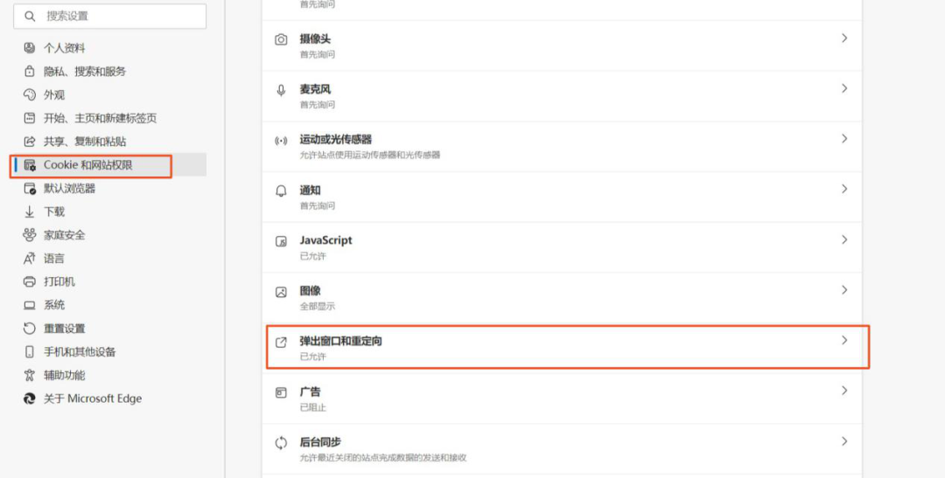Image resolution: width=945 pixels, height=478 pixels.
Task: Expand the 通知 row chevron arrow
Action: pyautogui.click(x=844, y=189)
